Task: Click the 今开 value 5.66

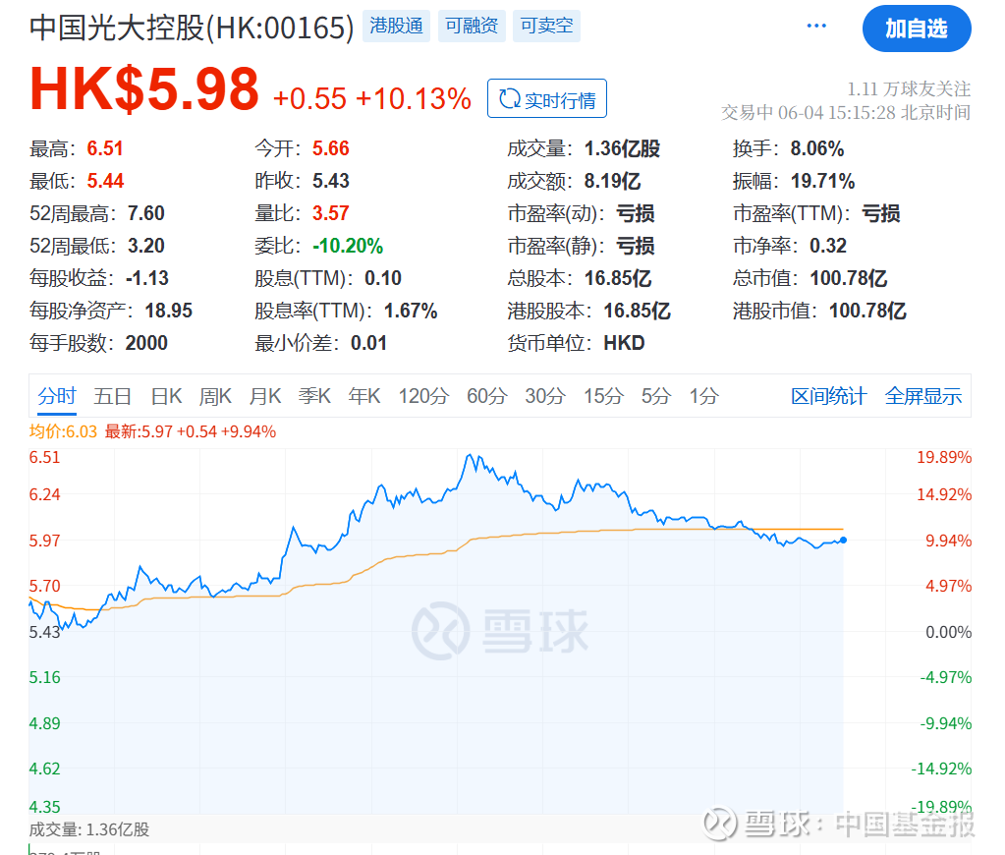Action: coord(331,148)
